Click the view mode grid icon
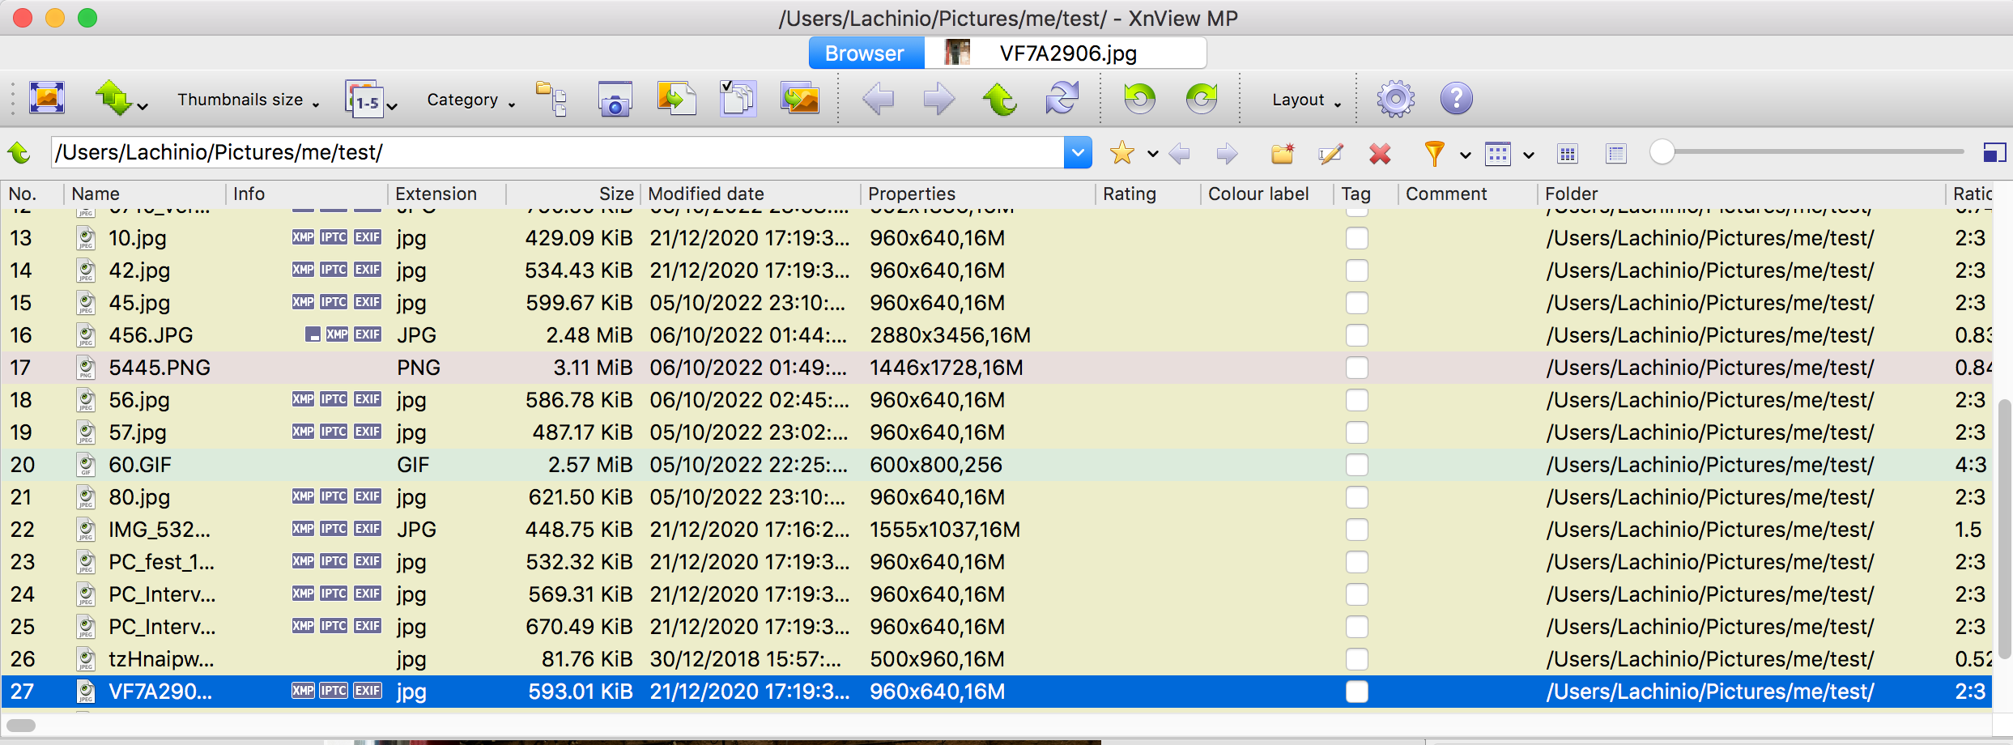This screenshot has height=745, width=2013. point(1498,153)
